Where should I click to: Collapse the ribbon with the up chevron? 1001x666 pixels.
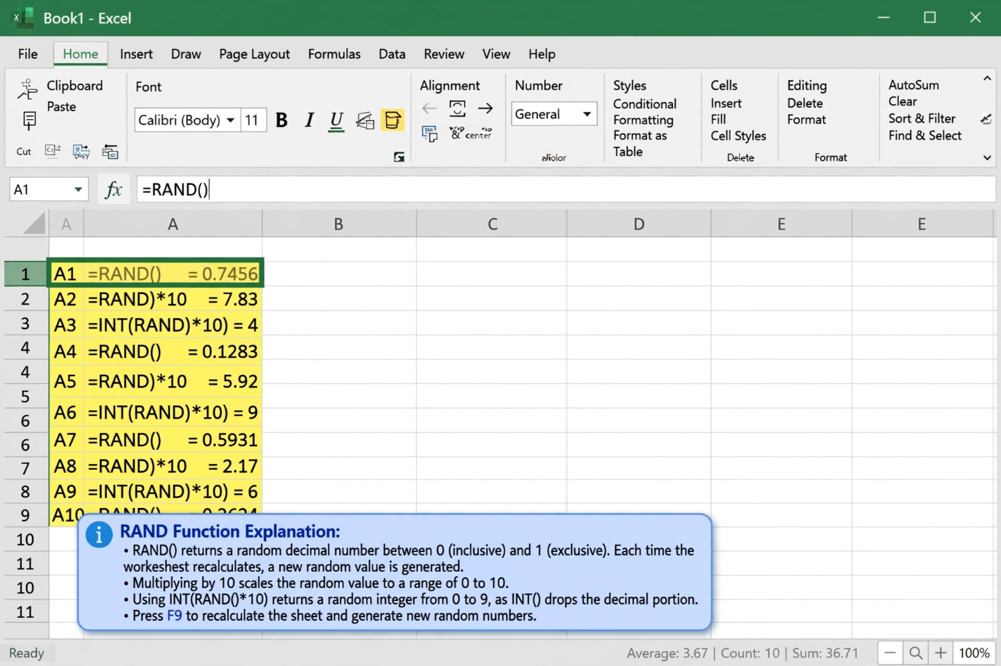(987, 79)
